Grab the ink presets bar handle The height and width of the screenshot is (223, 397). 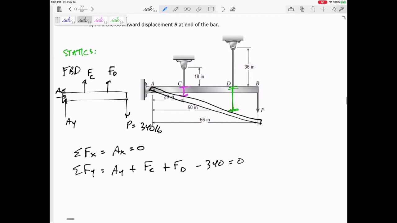point(57,20)
